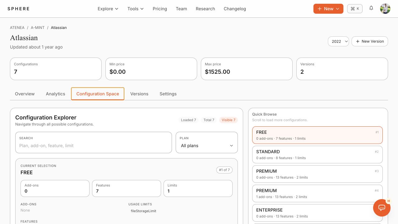Open the All plans dropdown
The height and width of the screenshot is (224, 398).
click(x=207, y=142)
